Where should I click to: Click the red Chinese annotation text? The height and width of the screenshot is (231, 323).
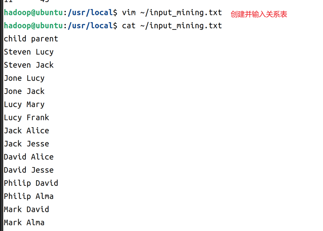coord(259,14)
